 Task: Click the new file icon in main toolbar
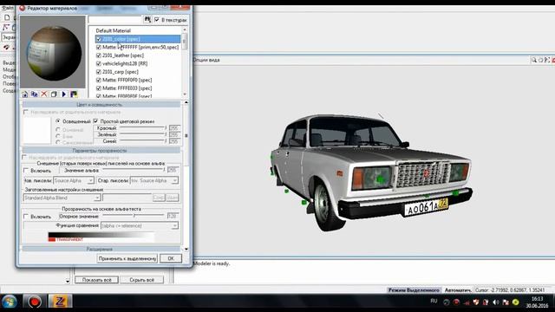tap(7, 17)
